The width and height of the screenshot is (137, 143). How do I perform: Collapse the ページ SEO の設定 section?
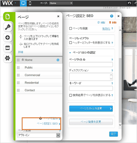click(x=70, y=53)
